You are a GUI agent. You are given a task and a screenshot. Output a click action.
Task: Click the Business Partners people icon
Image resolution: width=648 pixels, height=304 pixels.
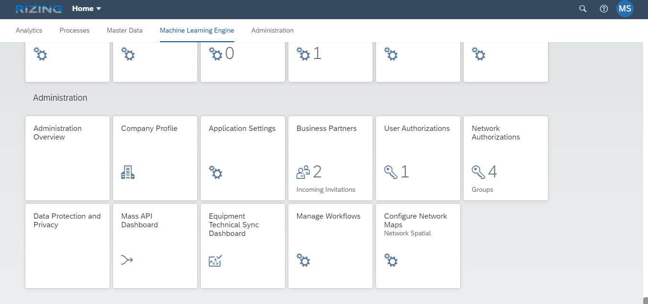[303, 172]
